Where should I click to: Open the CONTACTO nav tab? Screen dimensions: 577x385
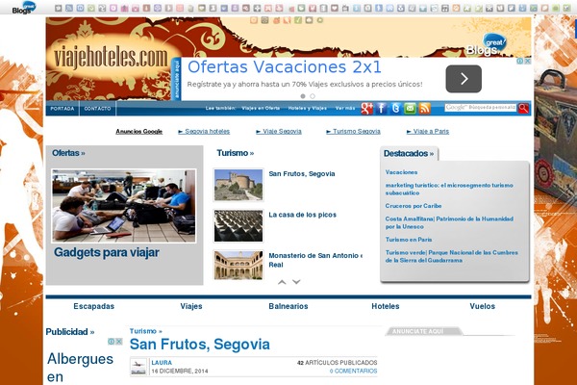coord(97,109)
